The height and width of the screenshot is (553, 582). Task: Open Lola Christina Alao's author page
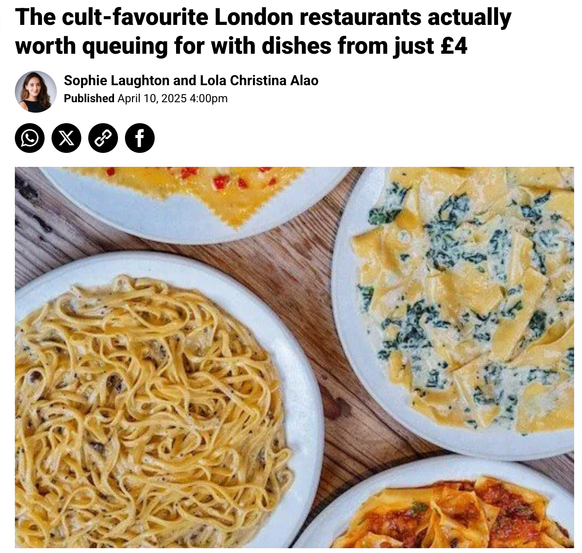(x=259, y=80)
